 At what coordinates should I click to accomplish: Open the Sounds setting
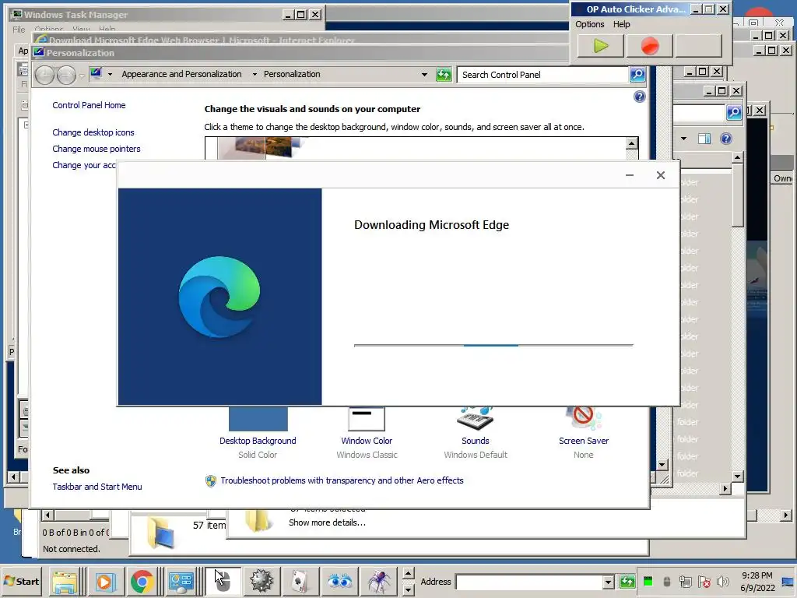[476, 441]
